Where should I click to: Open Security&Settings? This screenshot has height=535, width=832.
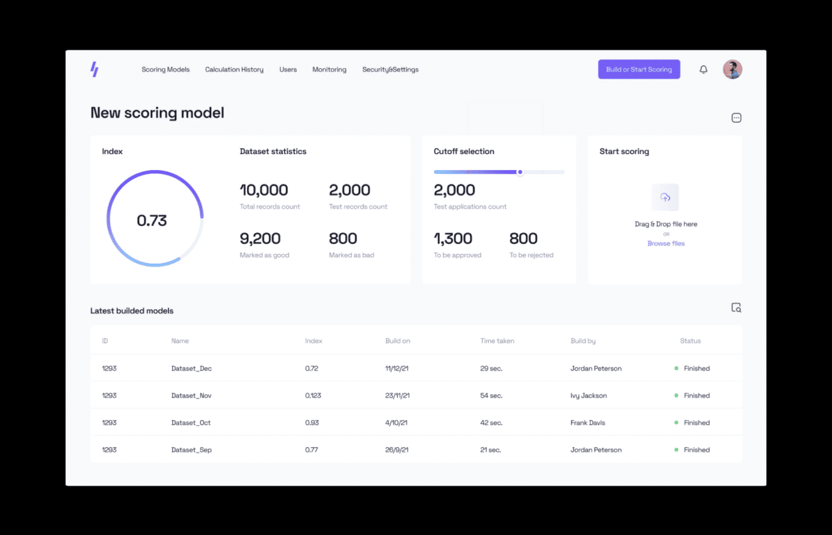(391, 69)
